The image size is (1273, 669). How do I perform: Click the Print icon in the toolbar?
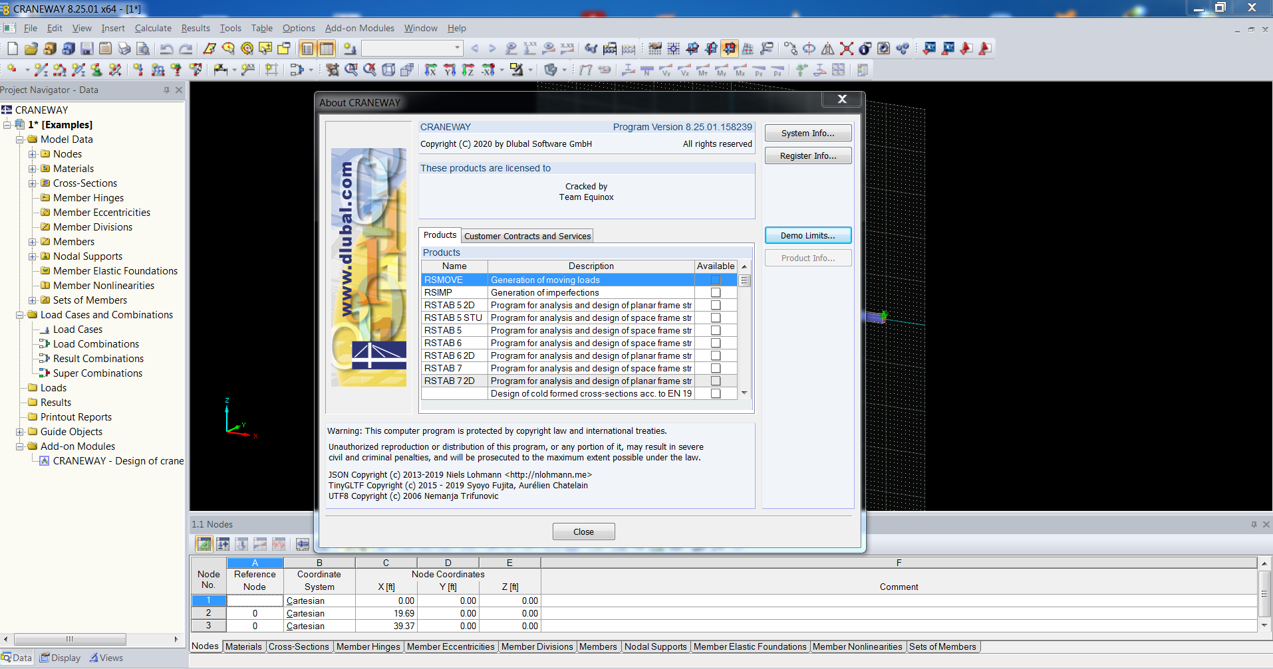124,48
